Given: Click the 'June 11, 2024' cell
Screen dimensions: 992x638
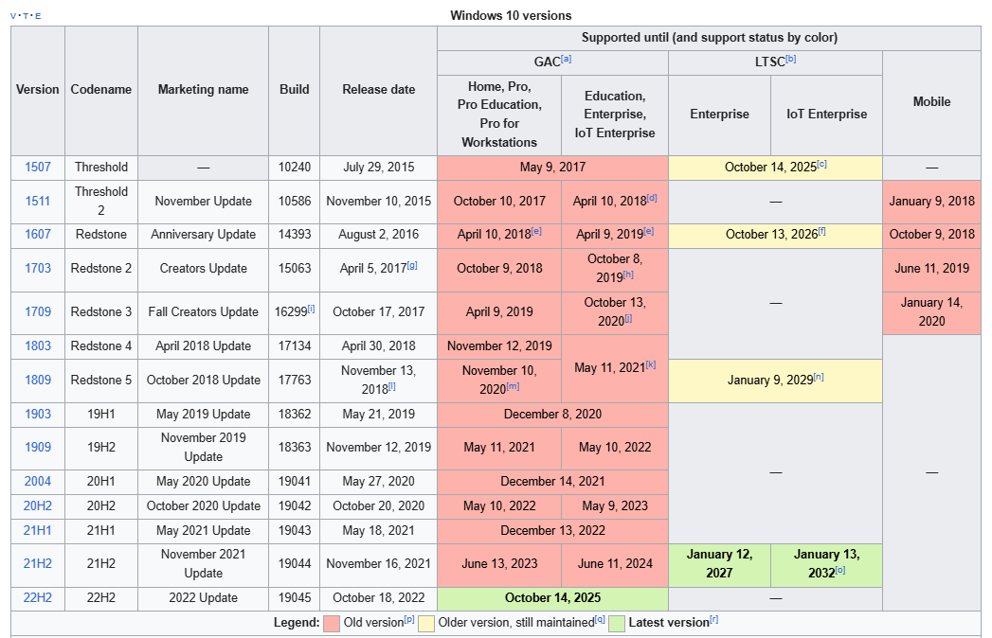Looking at the screenshot, I should (x=615, y=564).
